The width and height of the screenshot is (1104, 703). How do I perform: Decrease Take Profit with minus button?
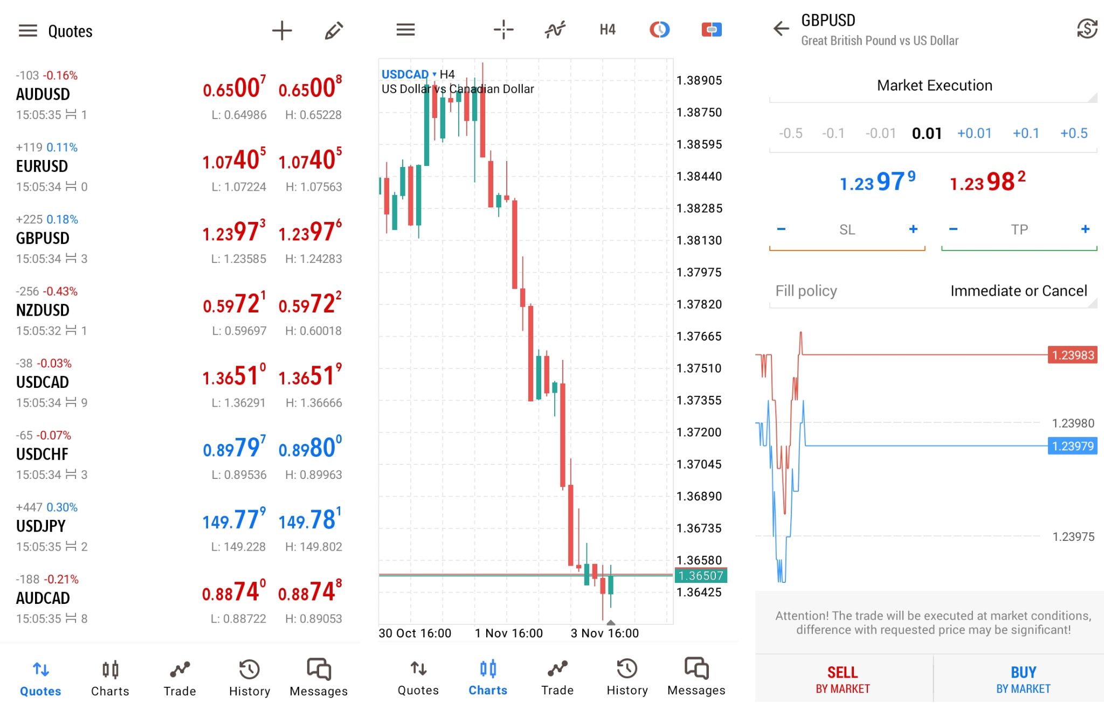click(953, 229)
